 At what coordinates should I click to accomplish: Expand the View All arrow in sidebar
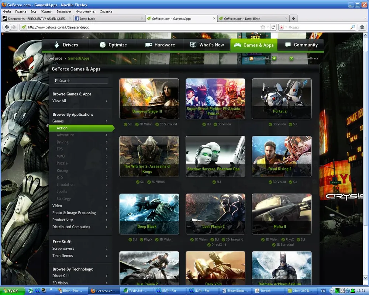coord(107,101)
